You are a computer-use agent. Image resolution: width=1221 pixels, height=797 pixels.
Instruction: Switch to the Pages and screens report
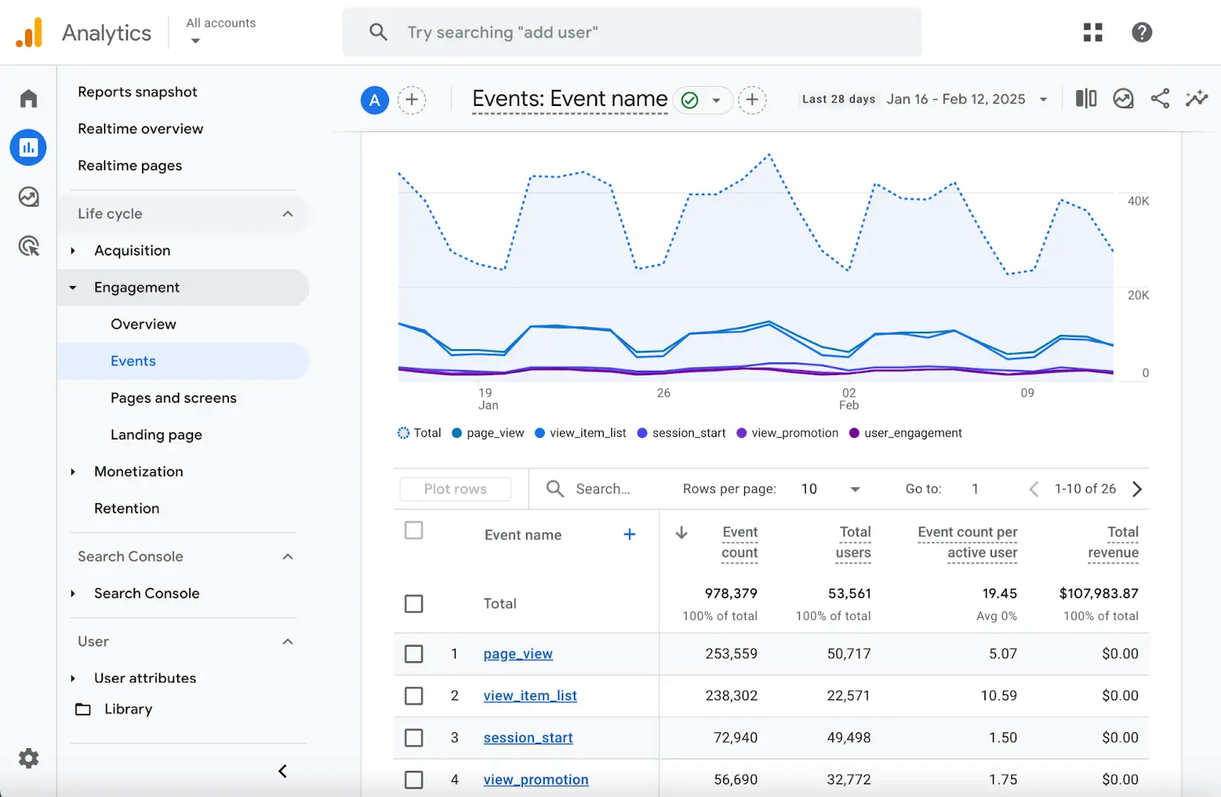tap(172, 397)
